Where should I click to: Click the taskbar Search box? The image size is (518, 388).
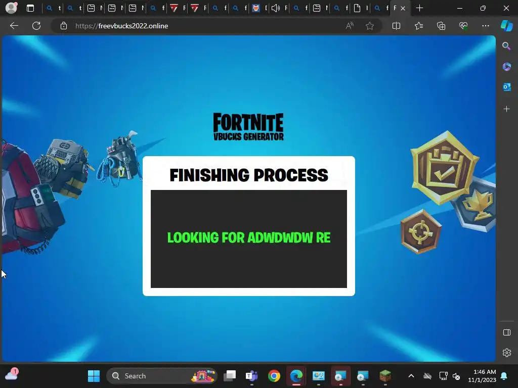click(x=162, y=376)
